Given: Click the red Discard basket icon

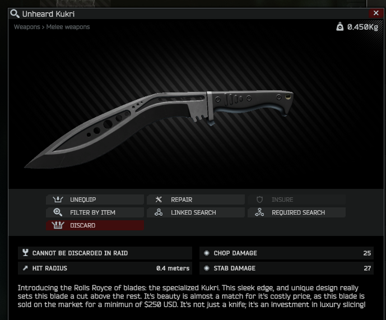Looking at the screenshot, I should [x=58, y=225].
